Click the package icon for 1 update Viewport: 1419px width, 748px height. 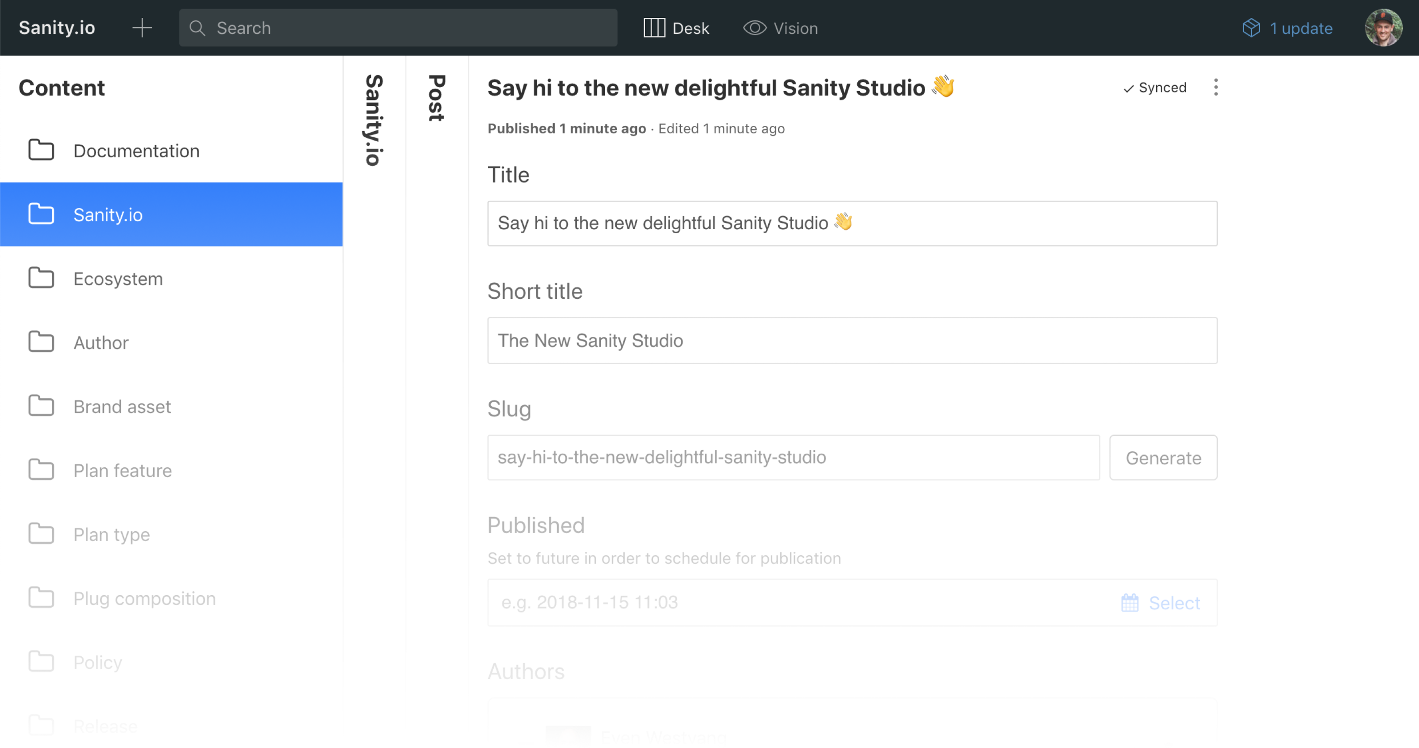coord(1251,28)
